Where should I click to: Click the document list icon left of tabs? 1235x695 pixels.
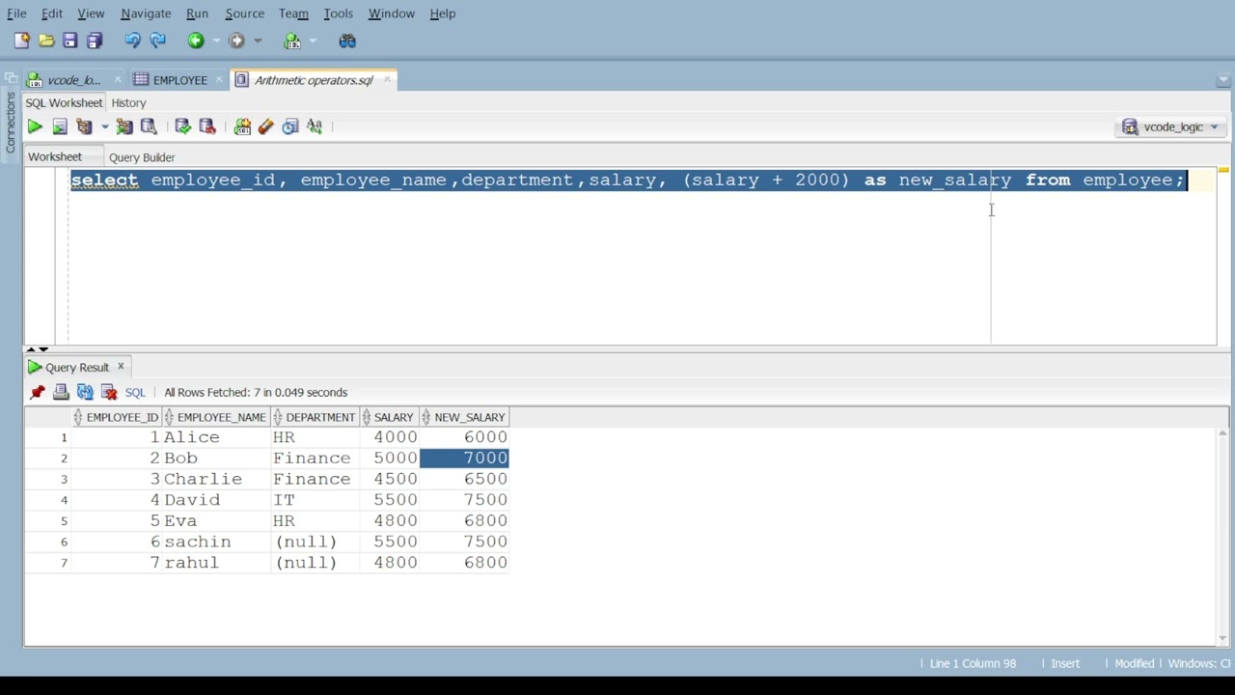point(10,78)
